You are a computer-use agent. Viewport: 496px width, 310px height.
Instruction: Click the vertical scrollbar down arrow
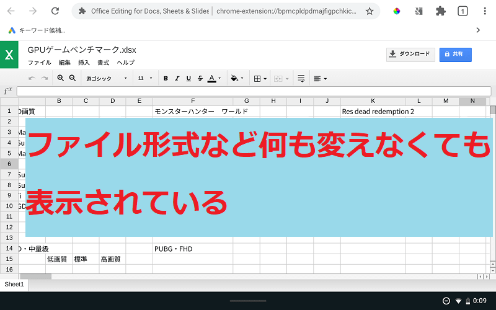click(492, 270)
